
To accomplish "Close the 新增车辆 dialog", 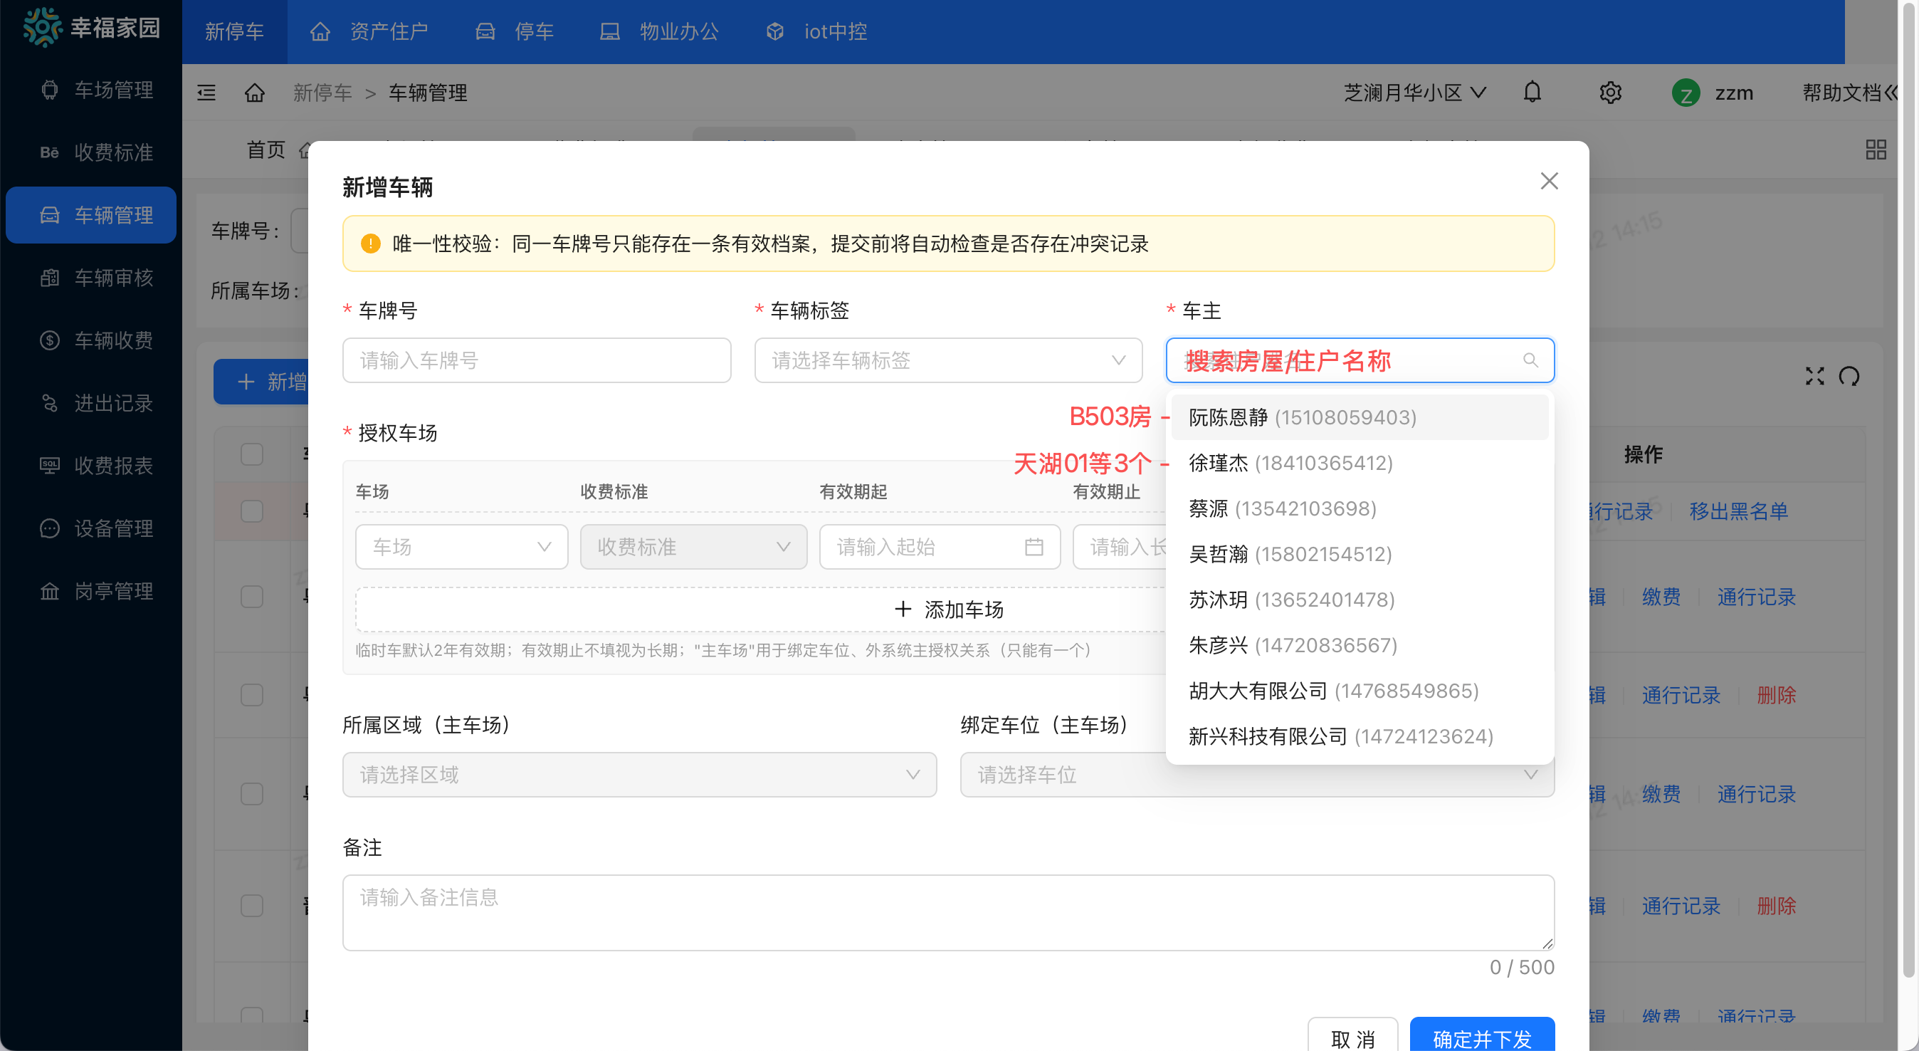I will point(1550,181).
